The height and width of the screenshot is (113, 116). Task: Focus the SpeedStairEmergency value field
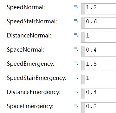click(99, 80)
